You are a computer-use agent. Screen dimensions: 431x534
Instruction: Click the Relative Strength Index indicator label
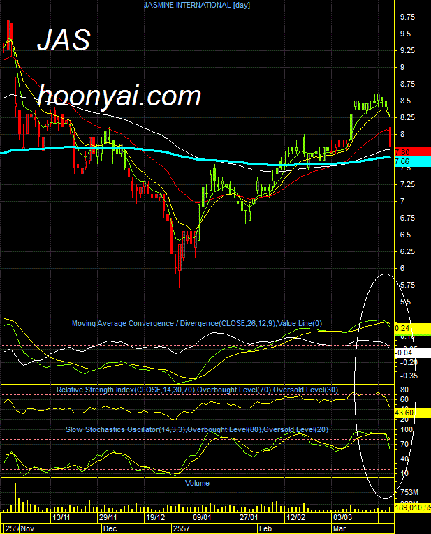197,390
